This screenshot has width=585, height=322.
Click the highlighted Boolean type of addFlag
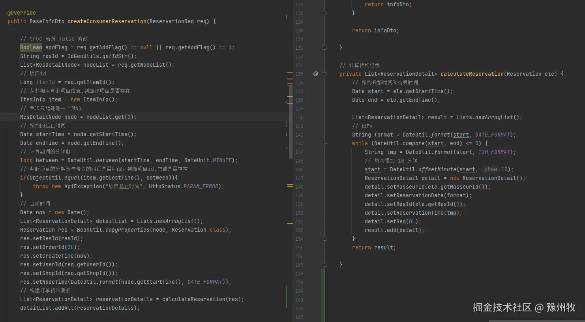pyautogui.click(x=31, y=47)
